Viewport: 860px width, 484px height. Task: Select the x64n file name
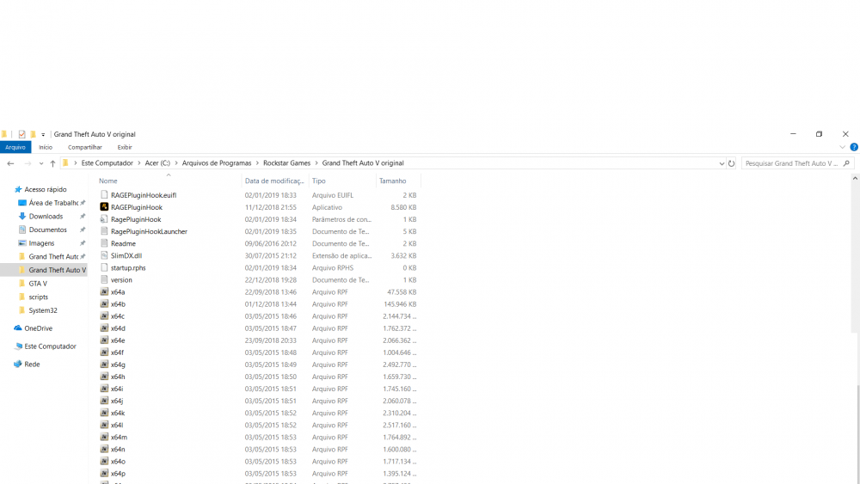(118, 449)
